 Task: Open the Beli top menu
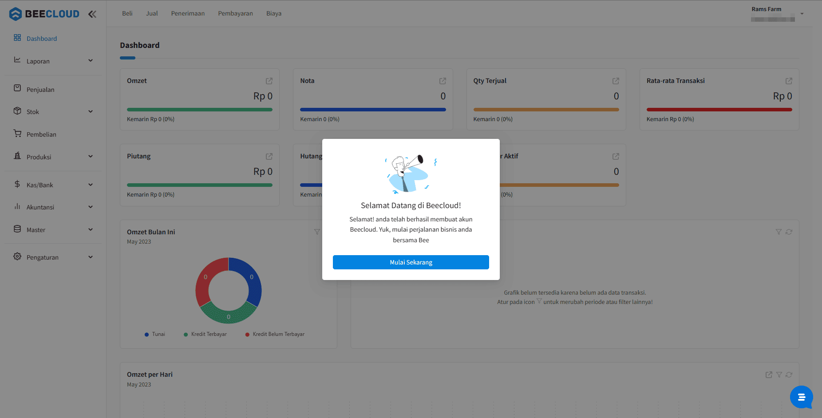point(127,13)
